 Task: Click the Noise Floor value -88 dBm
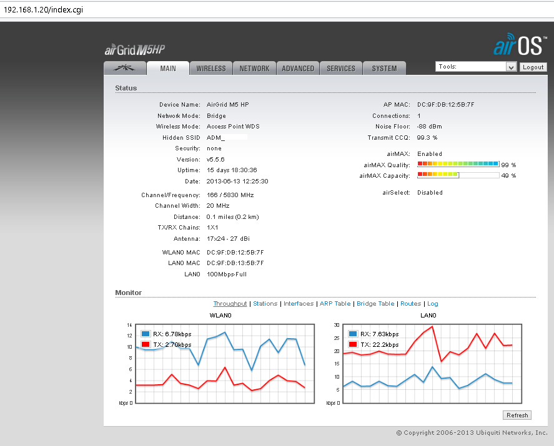(x=429, y=127)
